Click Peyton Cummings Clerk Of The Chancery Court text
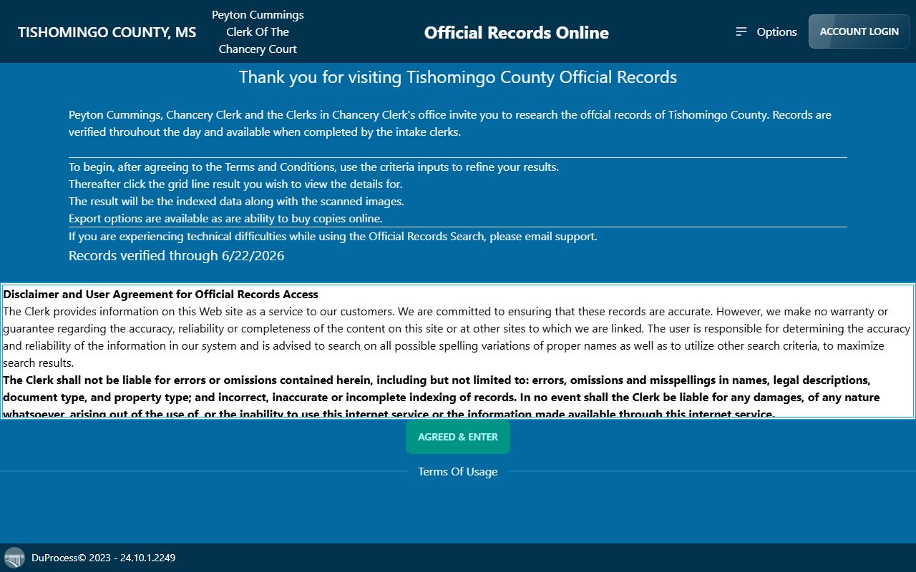 click(258, 31)
